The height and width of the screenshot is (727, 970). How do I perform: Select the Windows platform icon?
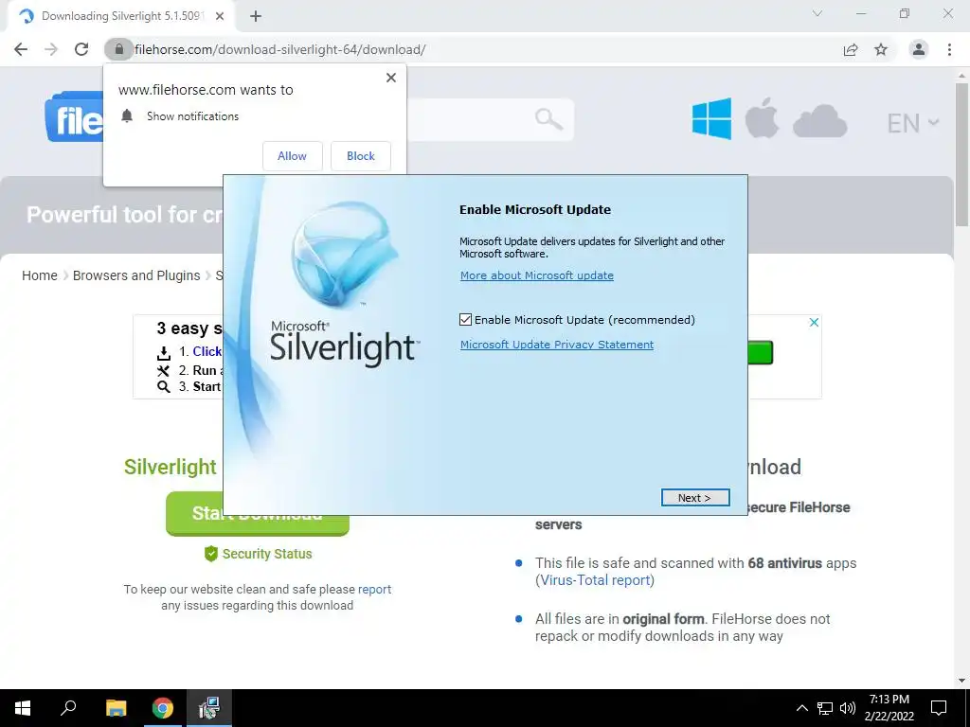711,118
